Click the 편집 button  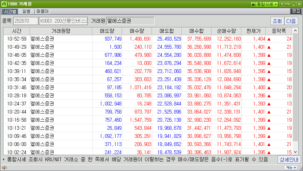(x=296, y=11)
